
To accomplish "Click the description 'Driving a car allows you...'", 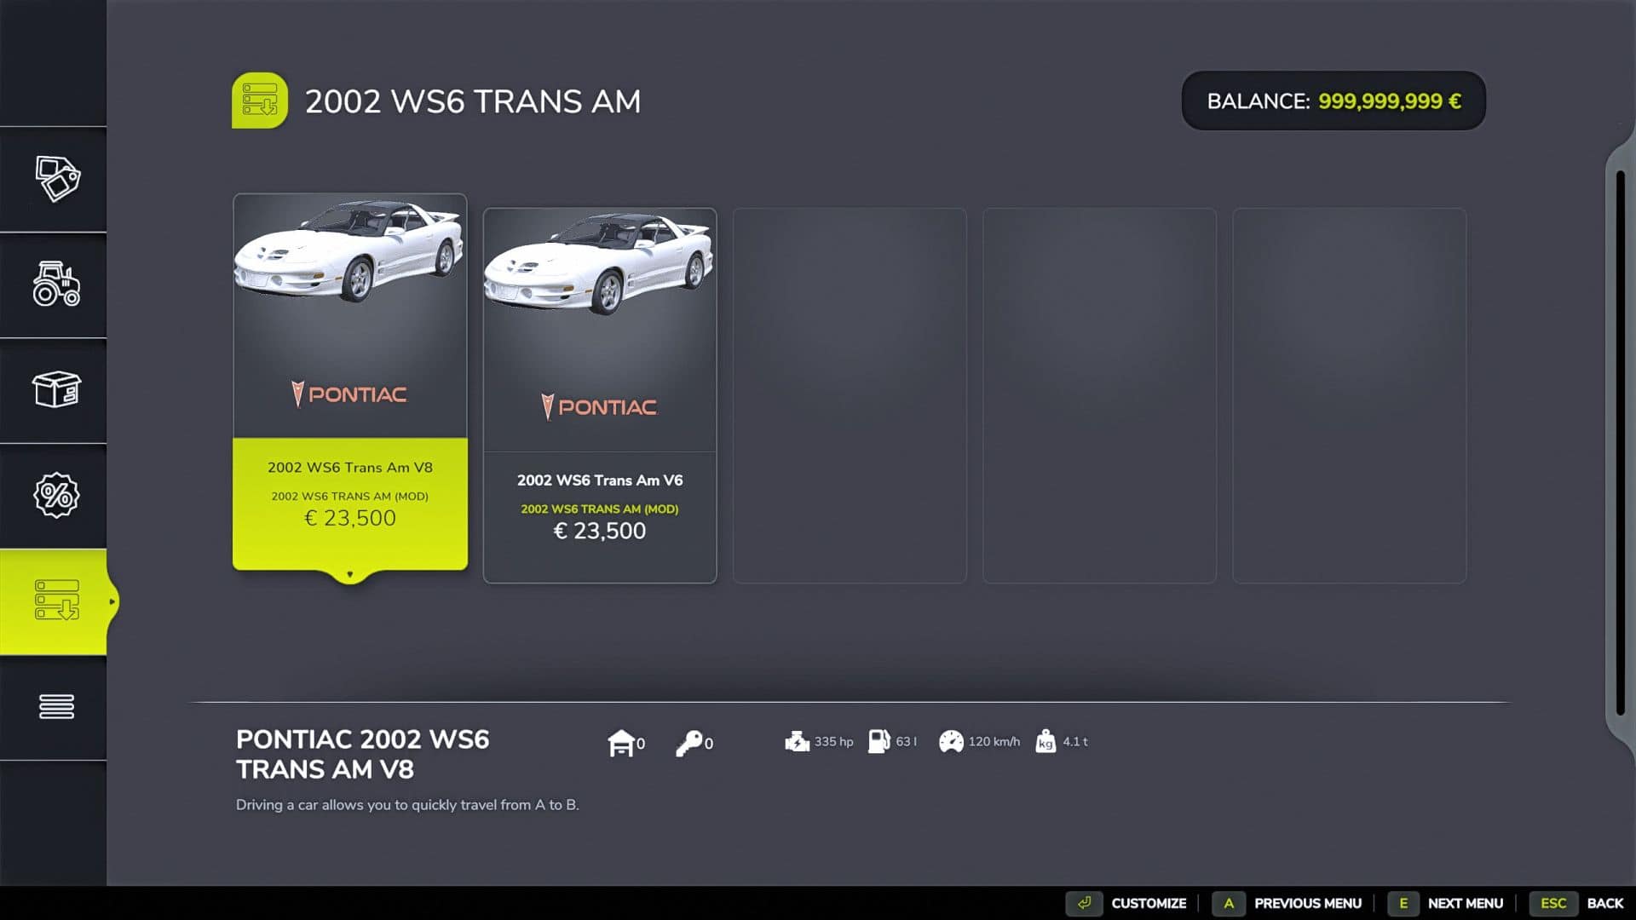I will (407, 804).
